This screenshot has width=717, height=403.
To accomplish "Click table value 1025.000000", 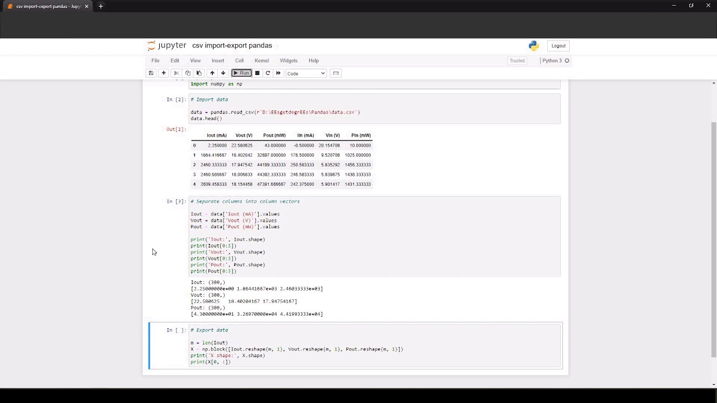I will [358, 155].
